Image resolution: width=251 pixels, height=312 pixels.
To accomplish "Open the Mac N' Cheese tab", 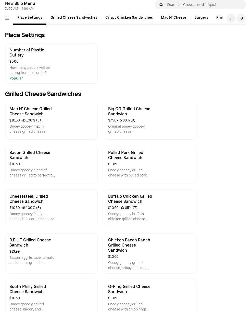I will pyautogui.click(x=173, y=17).
